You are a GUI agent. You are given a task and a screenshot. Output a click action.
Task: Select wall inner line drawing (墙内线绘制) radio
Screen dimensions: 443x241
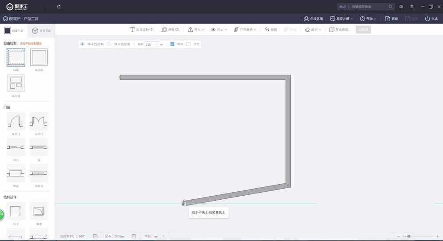(109, 44)
